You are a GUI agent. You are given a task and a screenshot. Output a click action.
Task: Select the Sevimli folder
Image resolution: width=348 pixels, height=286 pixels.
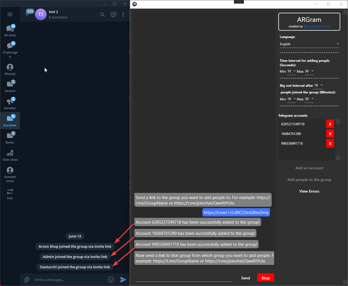point(10,87)
